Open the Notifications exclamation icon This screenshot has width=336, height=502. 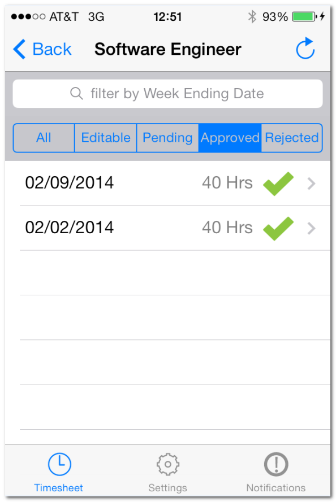pyautogui.click(x=276, y=464)
